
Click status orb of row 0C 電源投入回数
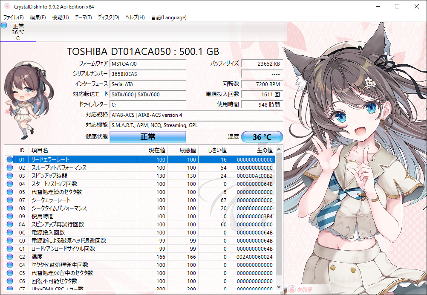[x=10, y=232]
